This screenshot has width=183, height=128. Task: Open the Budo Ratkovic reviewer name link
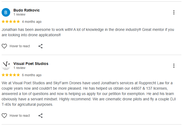(x=27, y=10)
